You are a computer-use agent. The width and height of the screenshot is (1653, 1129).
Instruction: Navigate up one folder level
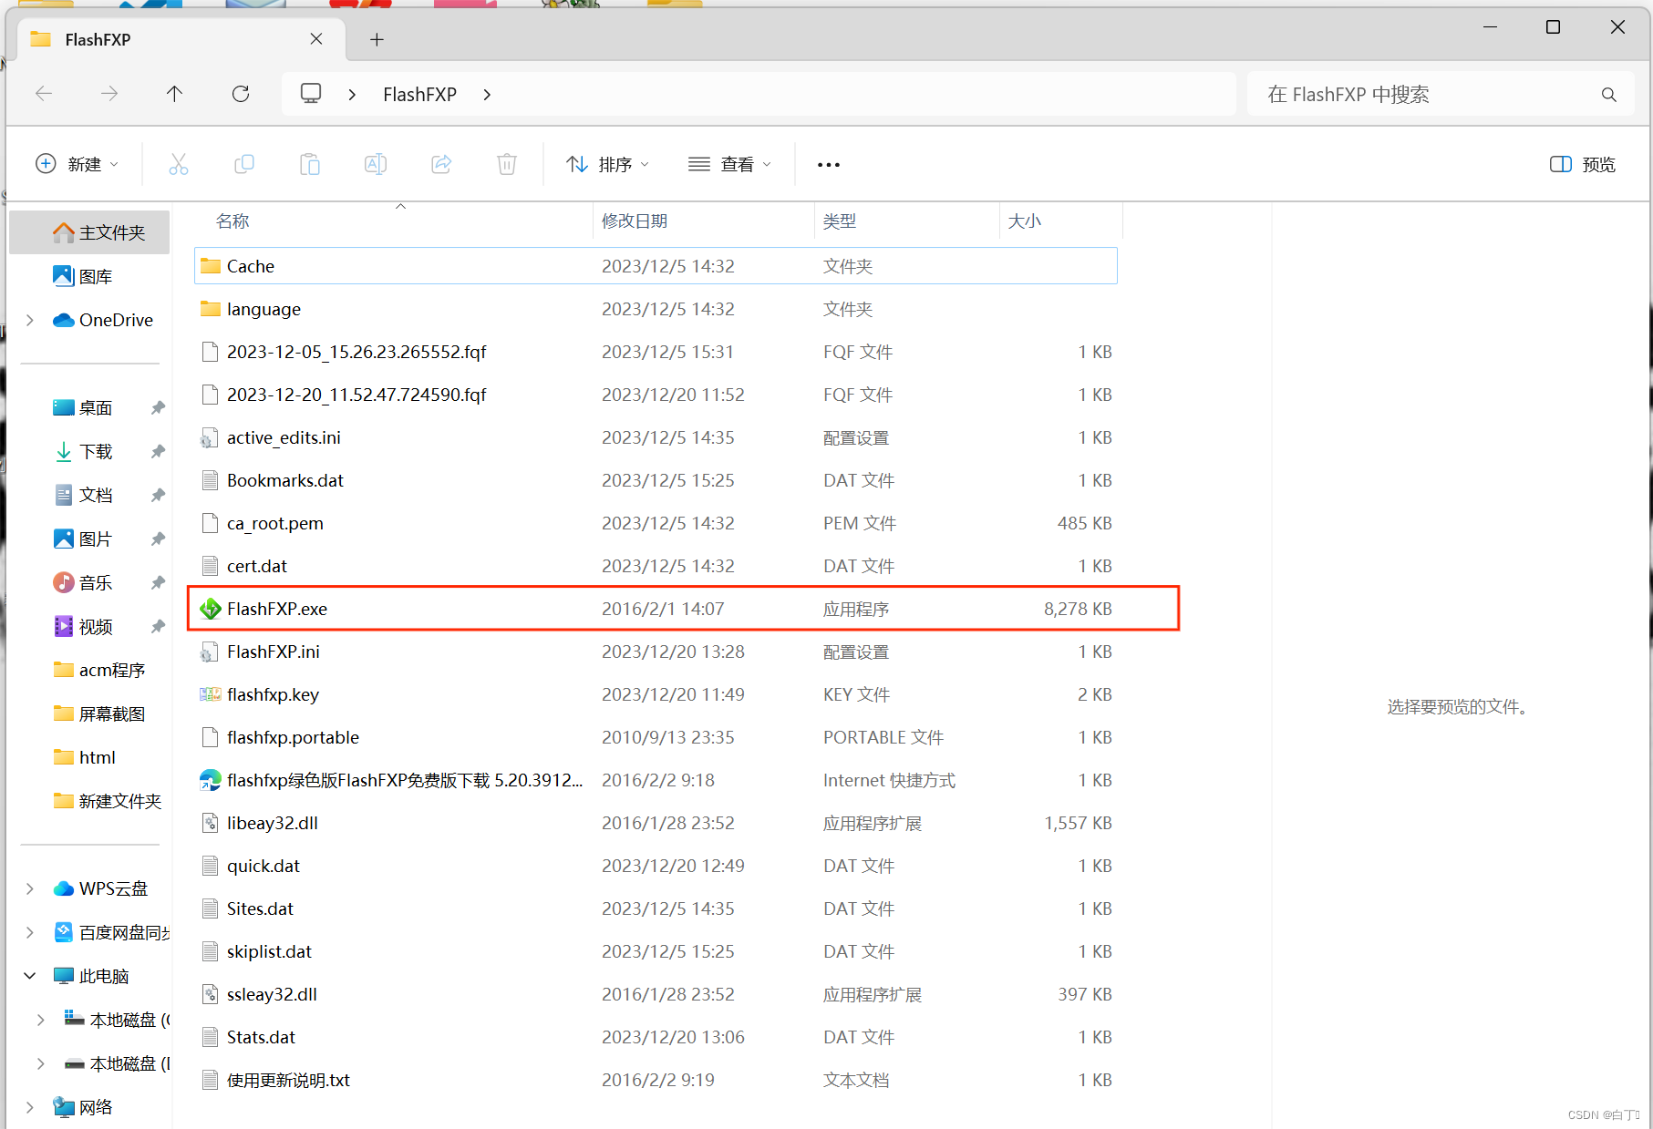point(174,93)
